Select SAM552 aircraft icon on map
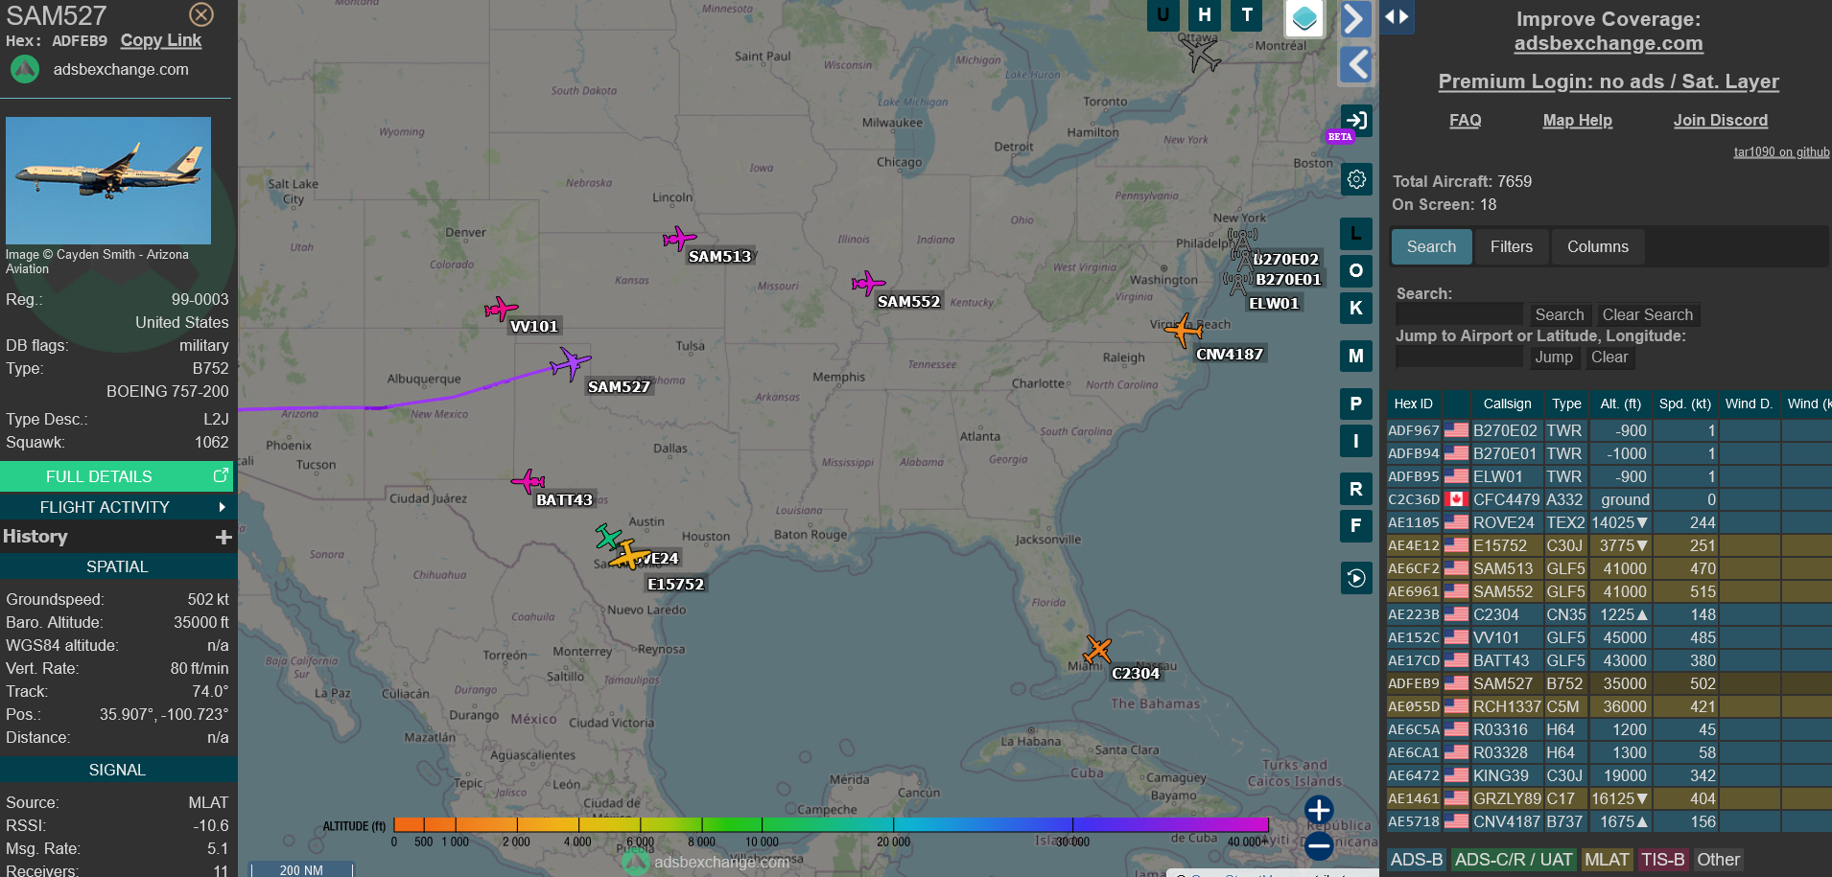This screenshot has height=877, width=1832. pyautogui.click(x=868, y=283)
